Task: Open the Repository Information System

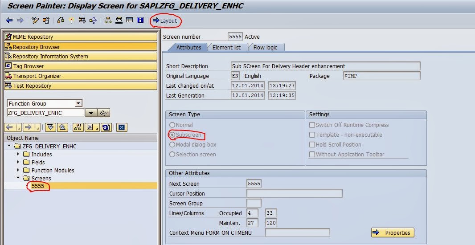Action: point(81,56)
